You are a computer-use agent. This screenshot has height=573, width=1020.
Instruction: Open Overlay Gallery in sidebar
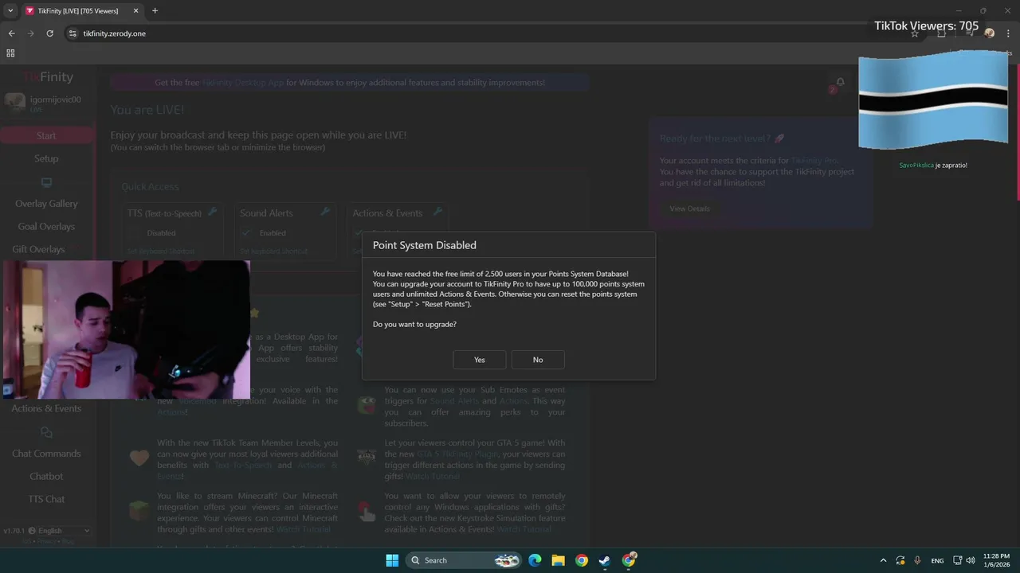(x=46, y=204)
